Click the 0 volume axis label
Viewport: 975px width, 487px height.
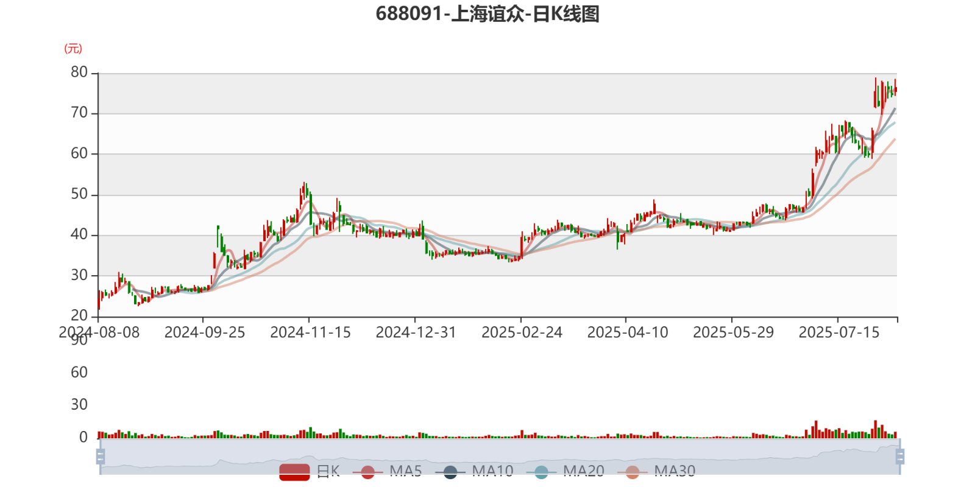83,437
